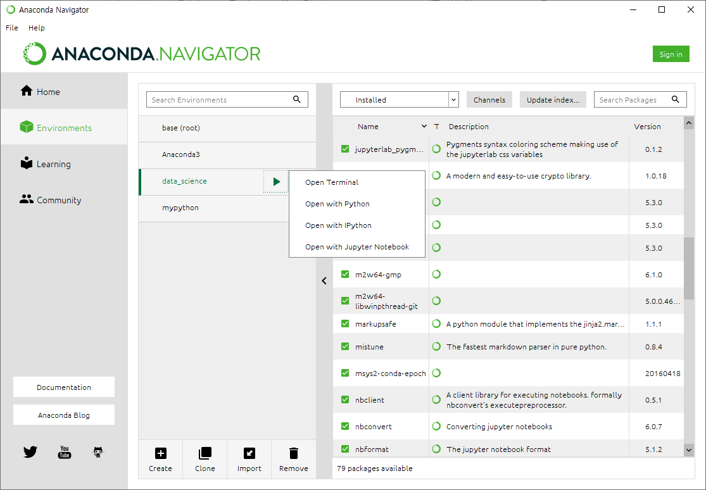The height and width of the screenshot is (490, 706).
Task: Open the Community people icon
Action: pyautogui.click(x=27, y=199)
